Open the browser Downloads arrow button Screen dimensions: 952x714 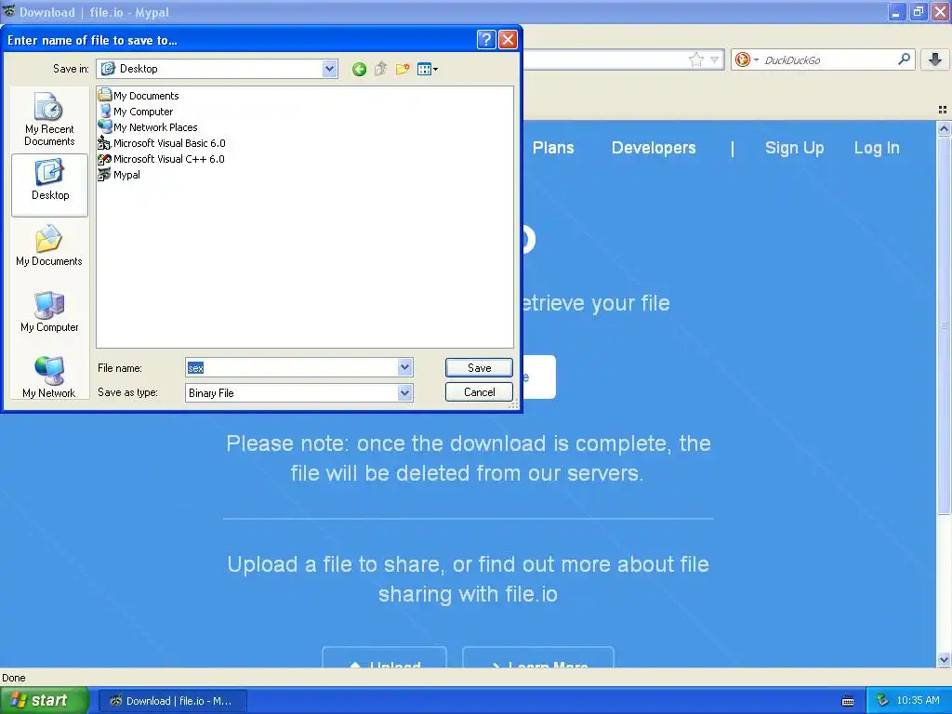[x=935, y=59]
